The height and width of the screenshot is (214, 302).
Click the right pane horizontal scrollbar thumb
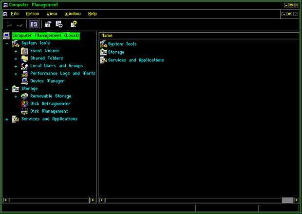click(x=287, y=200)
